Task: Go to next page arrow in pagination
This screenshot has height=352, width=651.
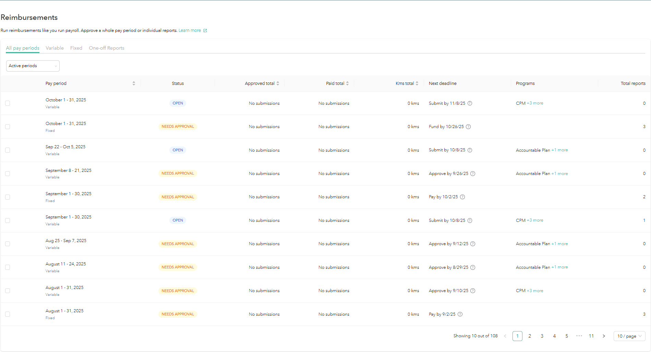Action: 604,336
